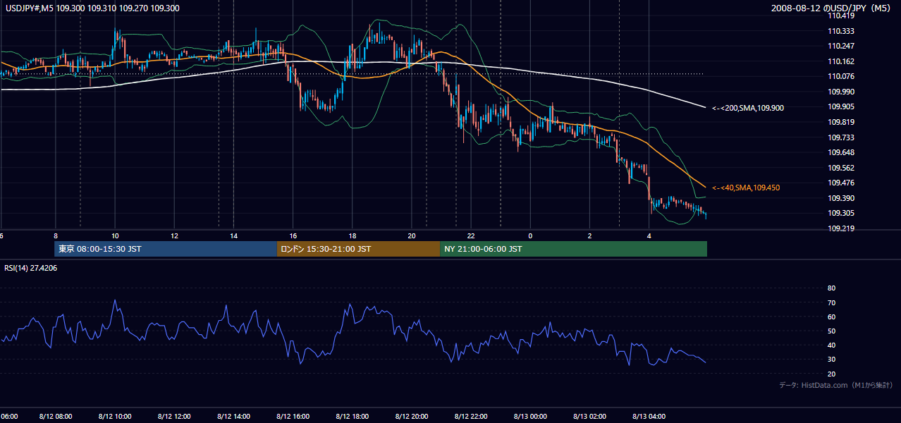Click the 8/12 10:00 time axis label
The width and height of the screenshot is (901, 423).
[x=114, y=417]
